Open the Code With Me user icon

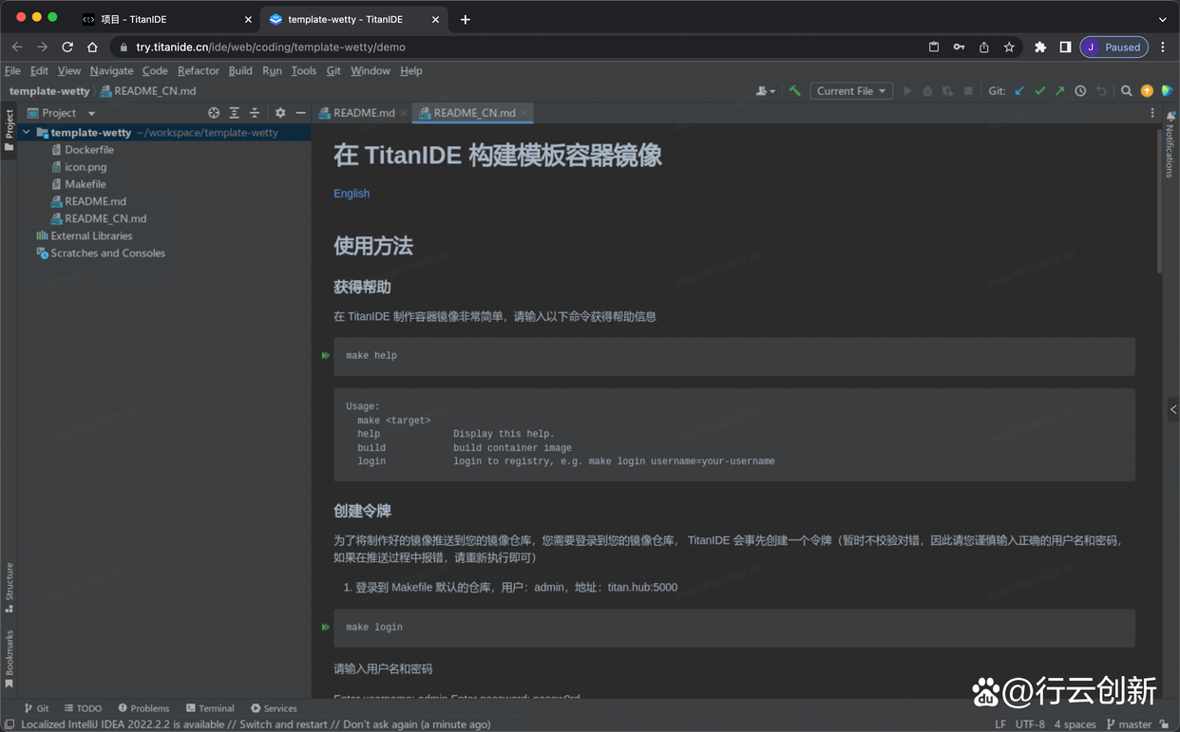764,91
